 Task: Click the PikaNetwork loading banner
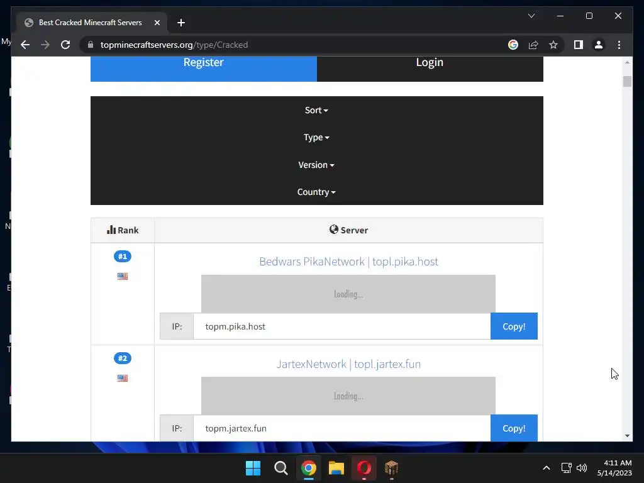tap(348, 294)
